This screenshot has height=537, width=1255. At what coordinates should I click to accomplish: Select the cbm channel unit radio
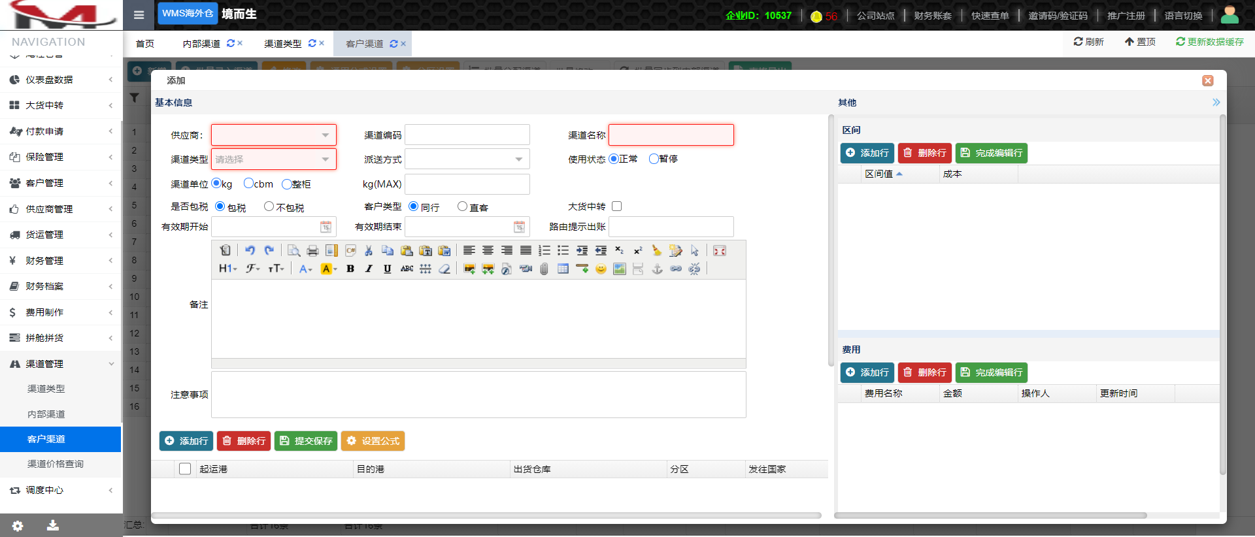[249, 184]
